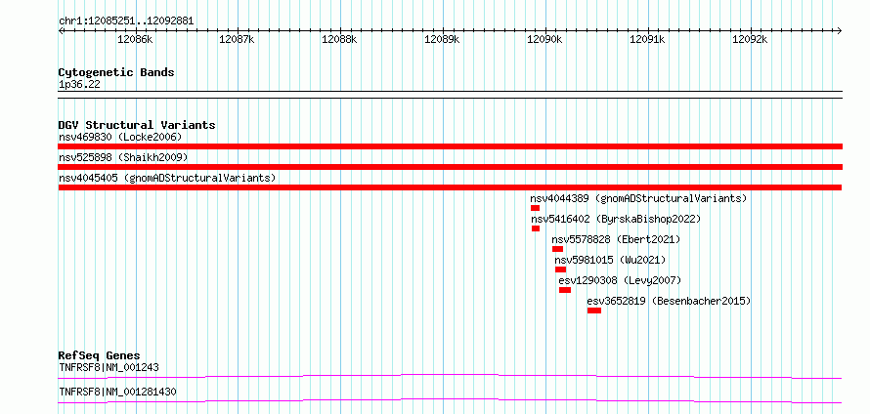Open nsv5578828 (Ebert2021) label
The image size is (870, 414).
coord(616,239)
